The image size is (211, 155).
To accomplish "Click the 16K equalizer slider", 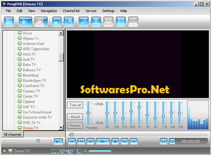I will [x=179, y=113].
